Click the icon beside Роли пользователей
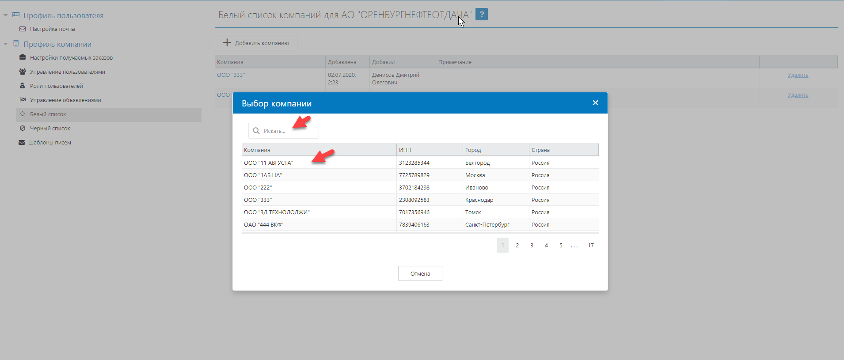 point(23,86)
